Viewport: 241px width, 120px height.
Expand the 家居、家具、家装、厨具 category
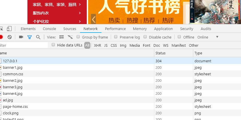(57, 5)
